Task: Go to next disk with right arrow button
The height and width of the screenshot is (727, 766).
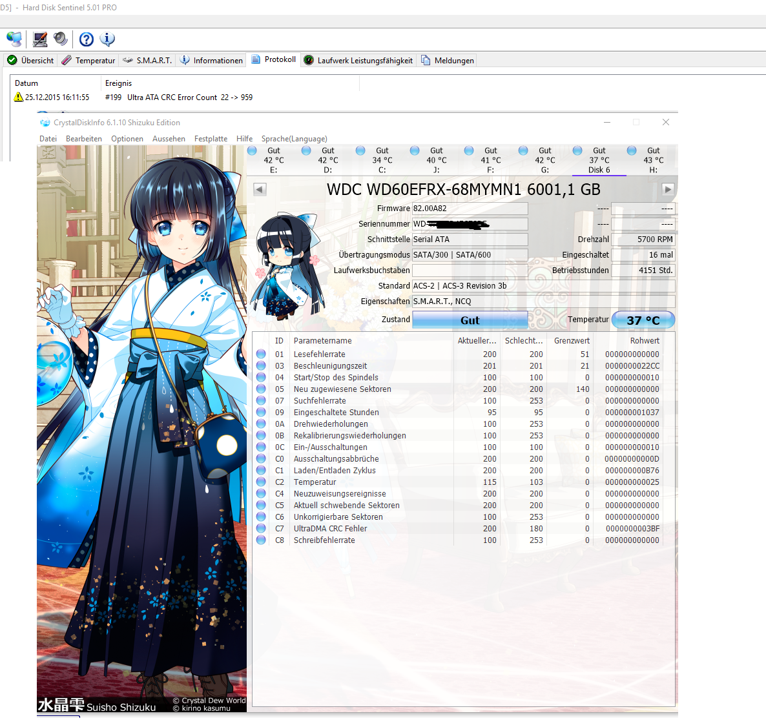Action: pos(668,189)
